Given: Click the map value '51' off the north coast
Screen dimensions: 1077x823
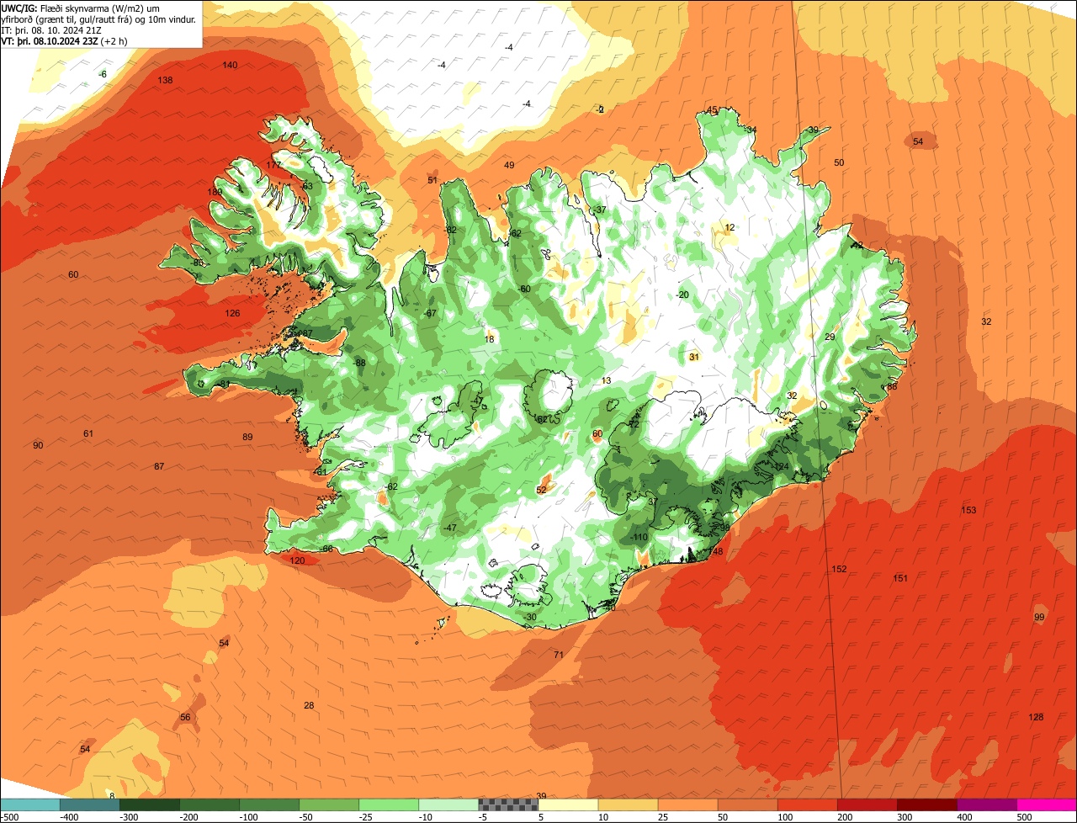Looking at the screenshot, I should [x=432, y=181].
